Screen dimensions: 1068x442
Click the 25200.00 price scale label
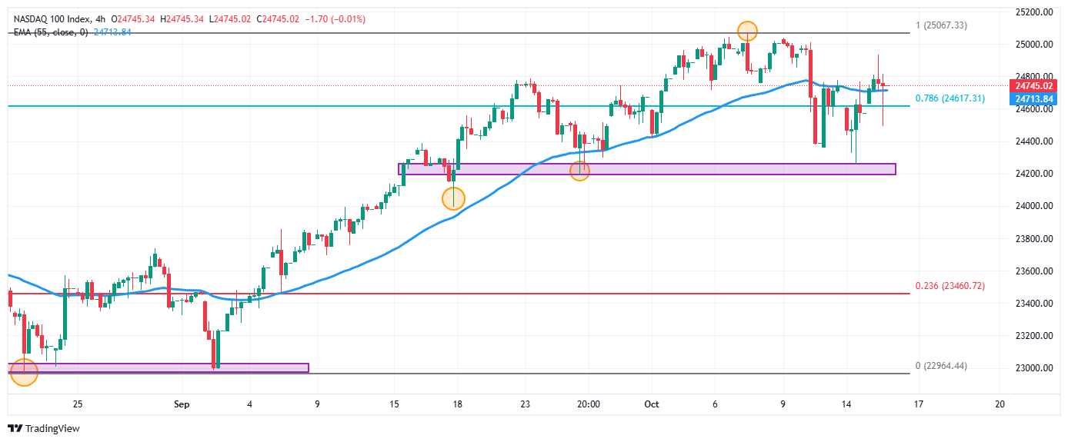click(x=1033, y=12)
